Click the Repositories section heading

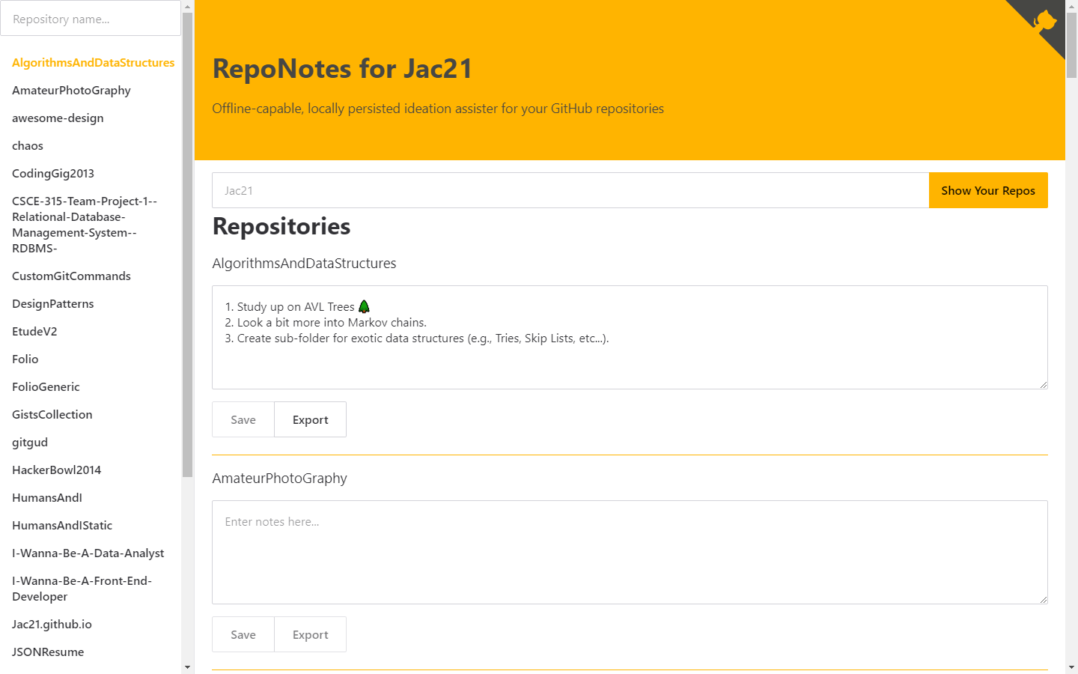pyautogui.click(x=281, y=226)
